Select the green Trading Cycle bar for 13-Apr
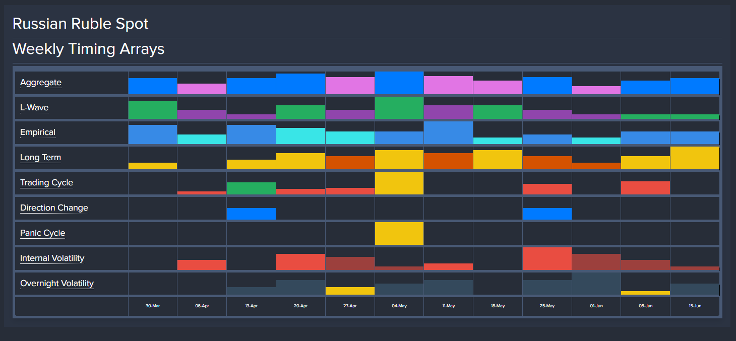The height and width of the screenshot is (341, 736). coord(251,188)
